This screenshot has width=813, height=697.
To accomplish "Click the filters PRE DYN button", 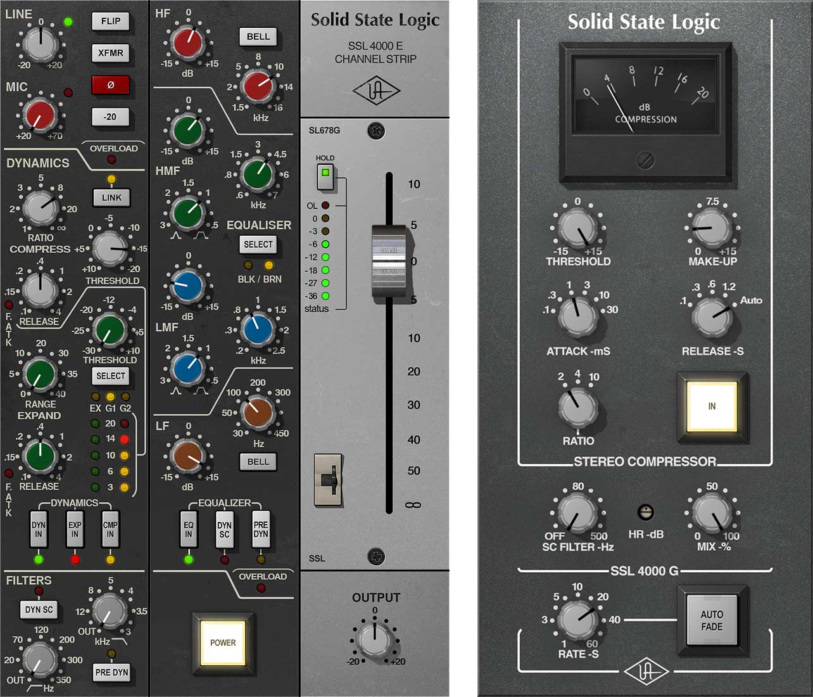I will click(111, 672).
